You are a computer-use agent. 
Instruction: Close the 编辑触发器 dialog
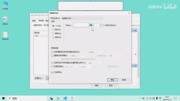pyautogui.click(x=129, y=13)
